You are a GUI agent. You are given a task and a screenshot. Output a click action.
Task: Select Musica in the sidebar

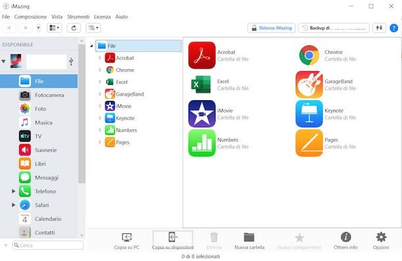point(39,123)
